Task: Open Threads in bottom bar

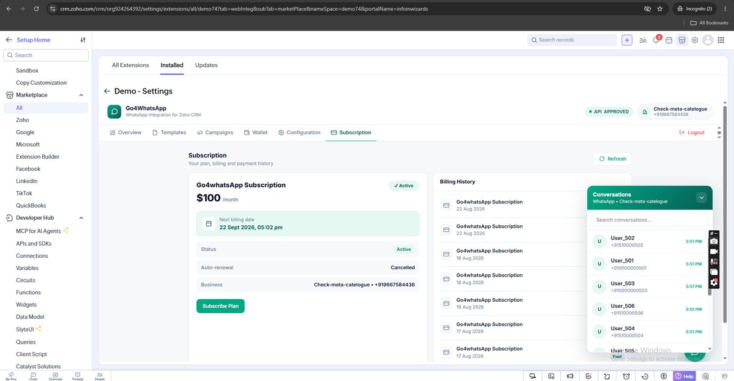Action: click(x=77, y=376)
